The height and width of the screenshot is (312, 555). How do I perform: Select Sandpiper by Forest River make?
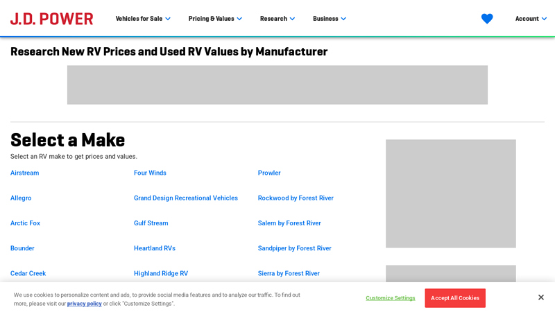[294, 248]
